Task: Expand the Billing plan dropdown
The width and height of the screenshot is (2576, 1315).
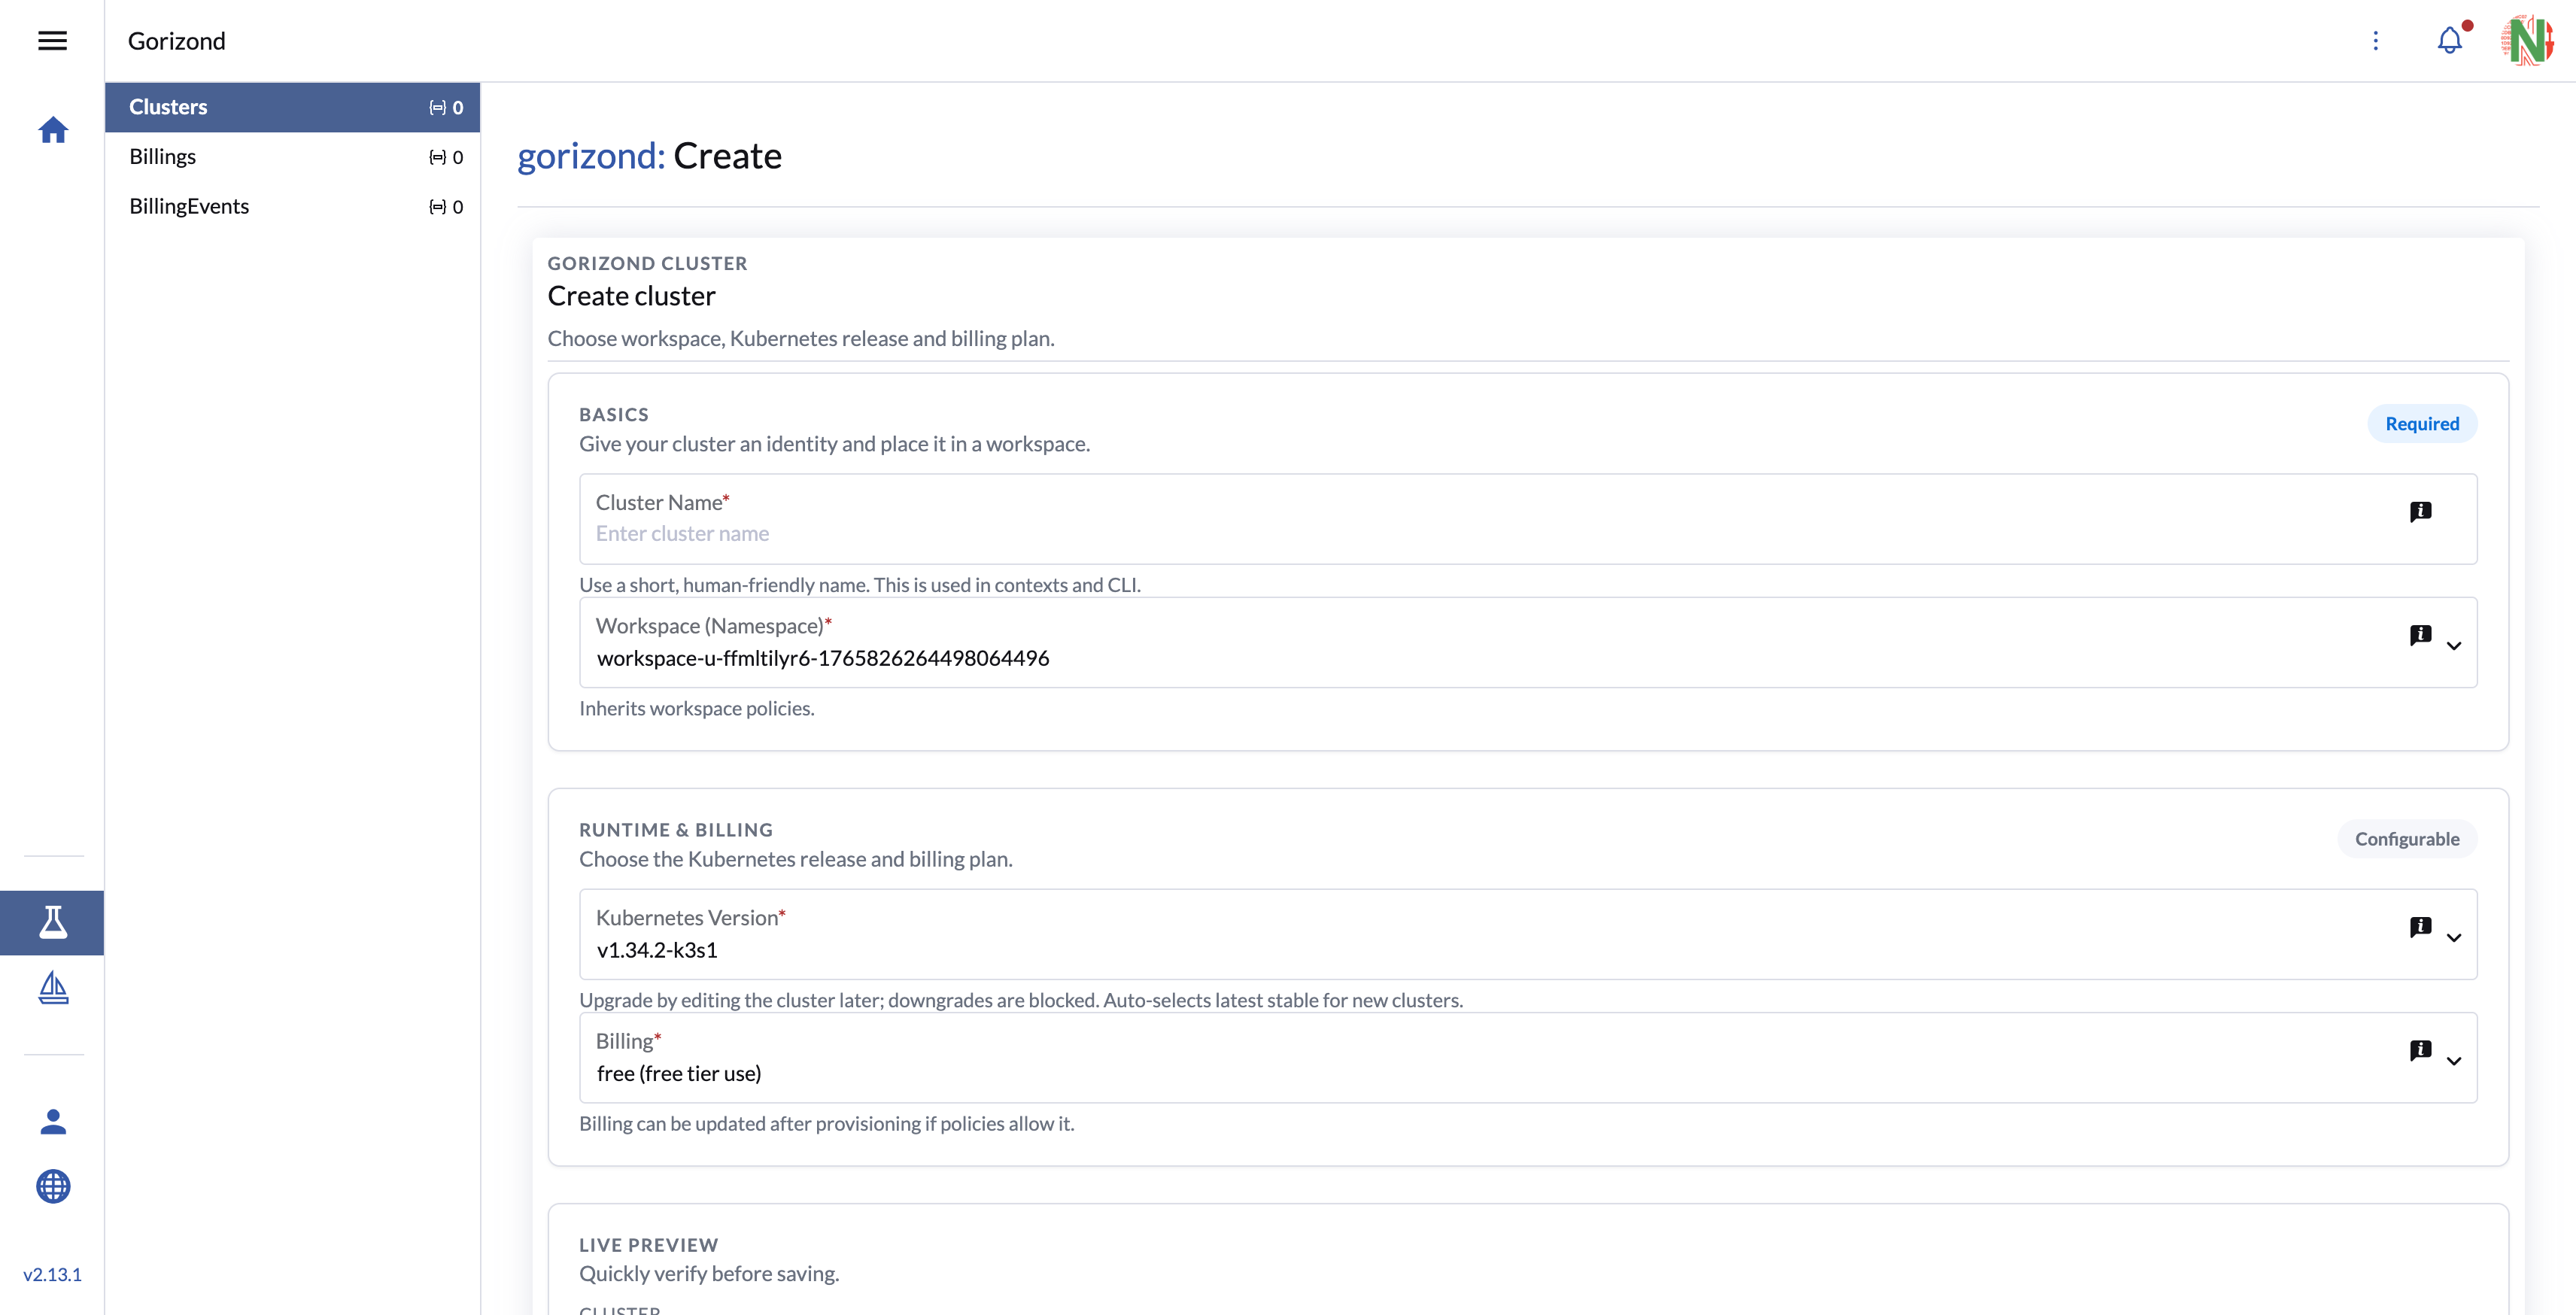Action: click(2455, 1061)
